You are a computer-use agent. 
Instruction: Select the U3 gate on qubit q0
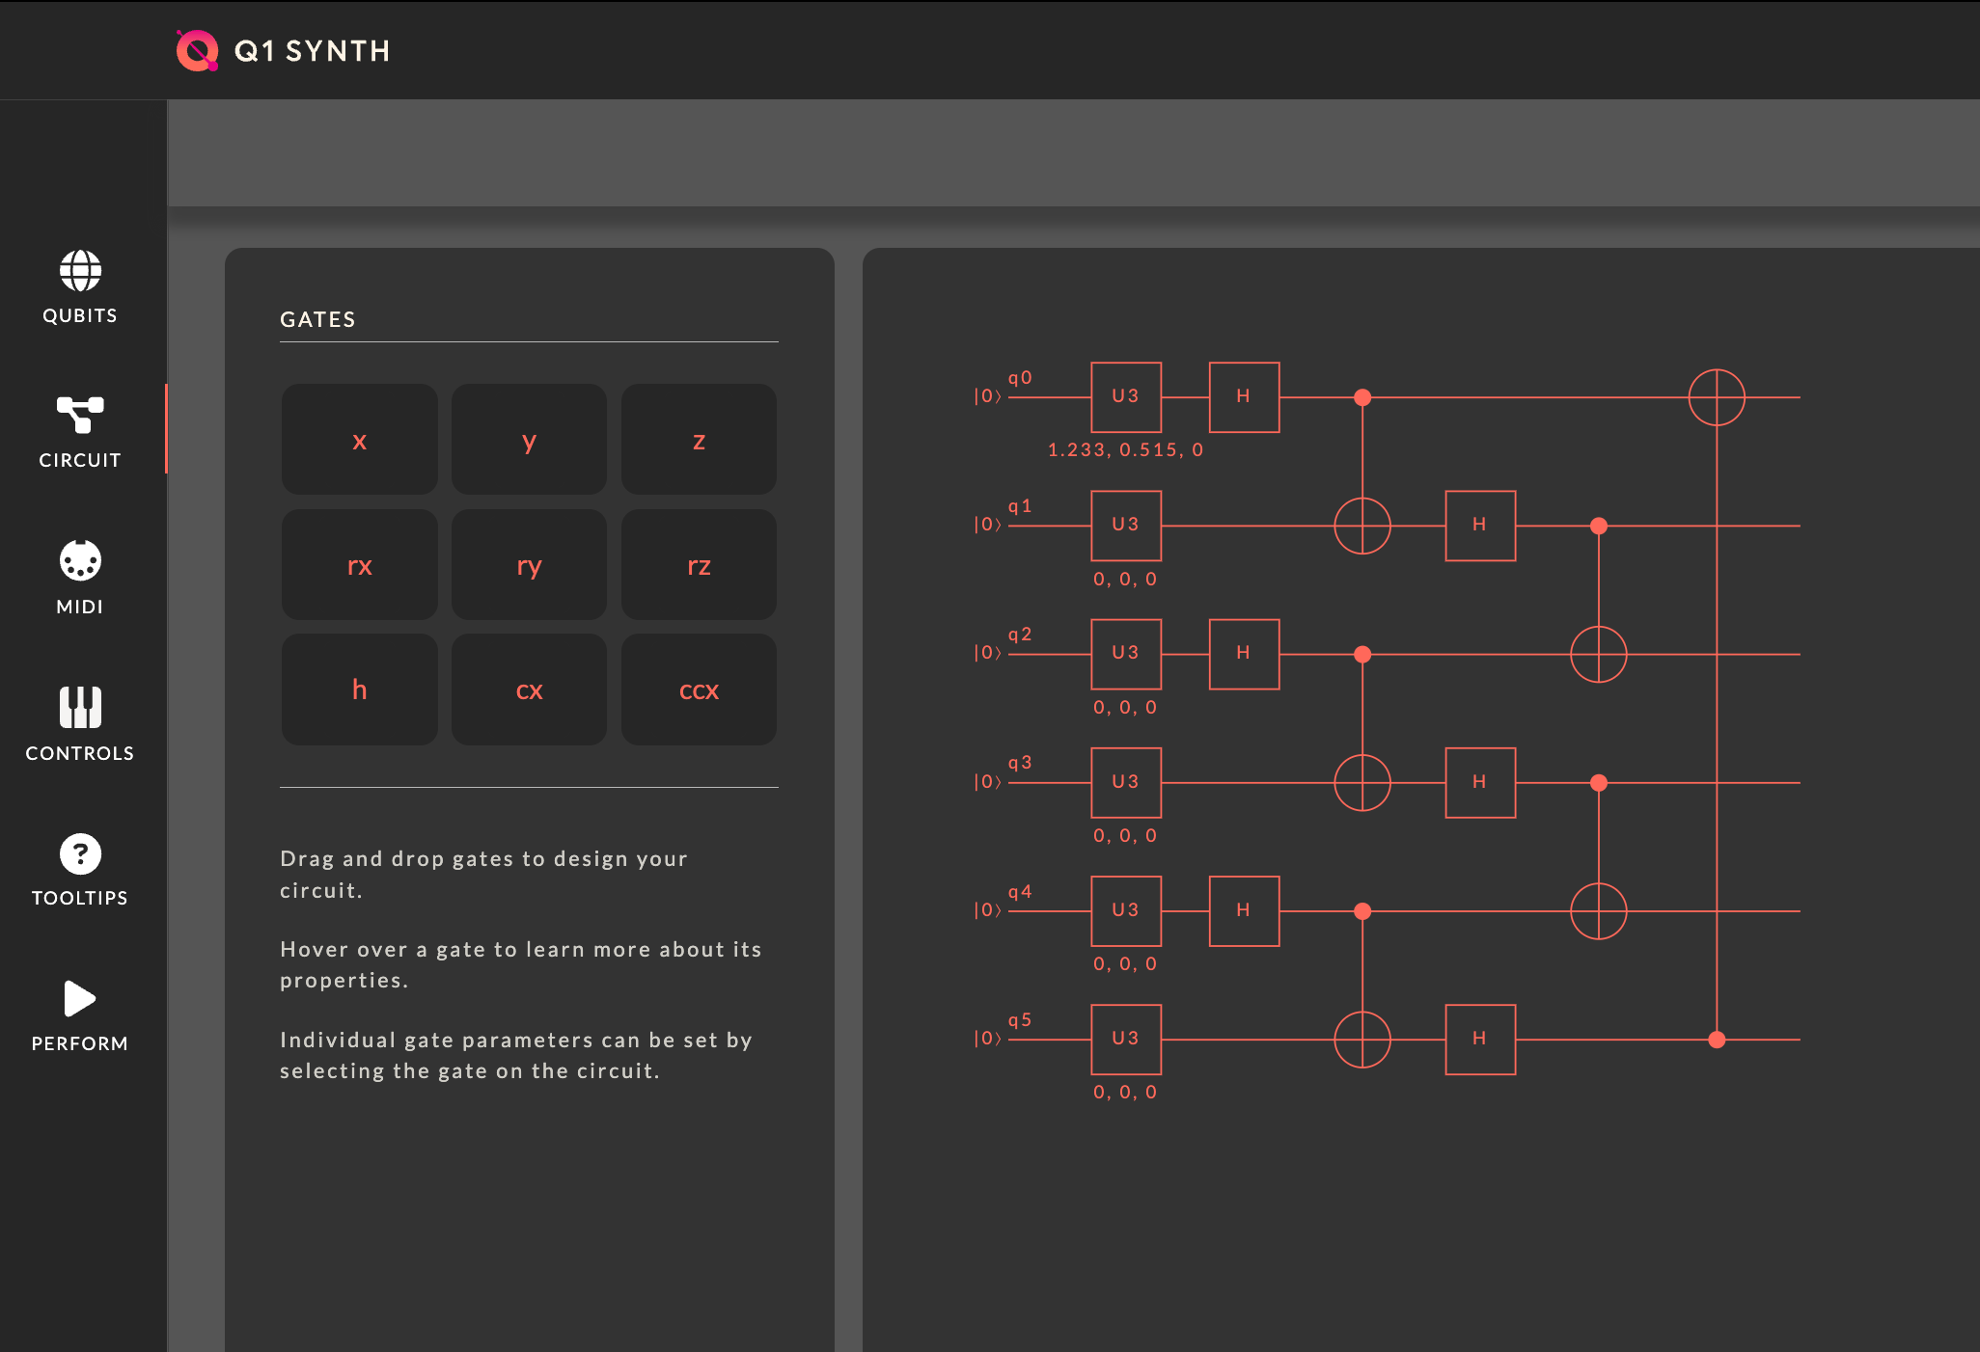tap(1125, 396)
